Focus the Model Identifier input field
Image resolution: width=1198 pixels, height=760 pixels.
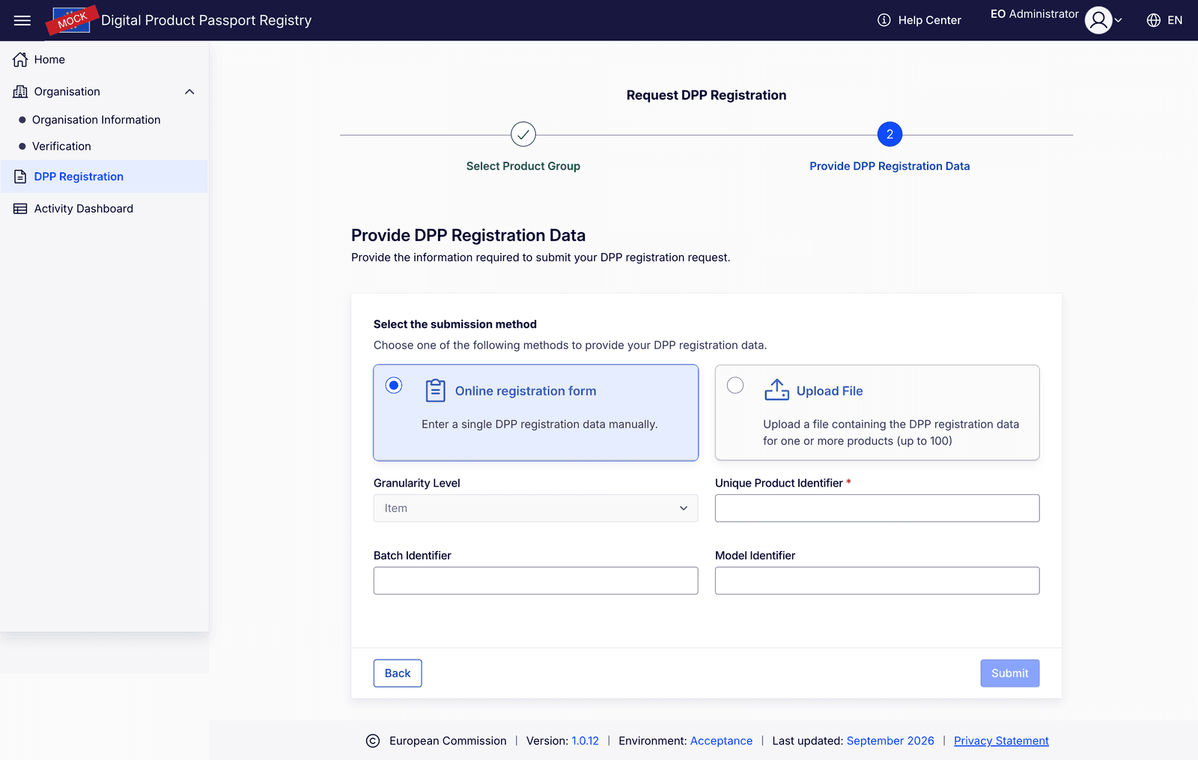[878, 581]
